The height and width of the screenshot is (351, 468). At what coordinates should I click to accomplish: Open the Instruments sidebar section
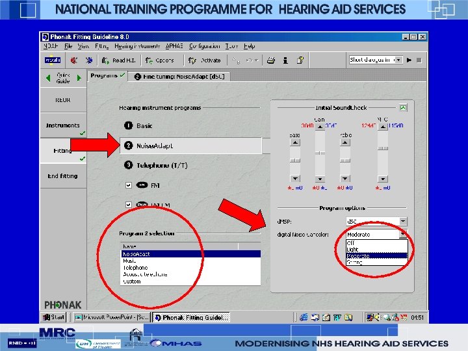pyautogui.click(x=63, y=125)
